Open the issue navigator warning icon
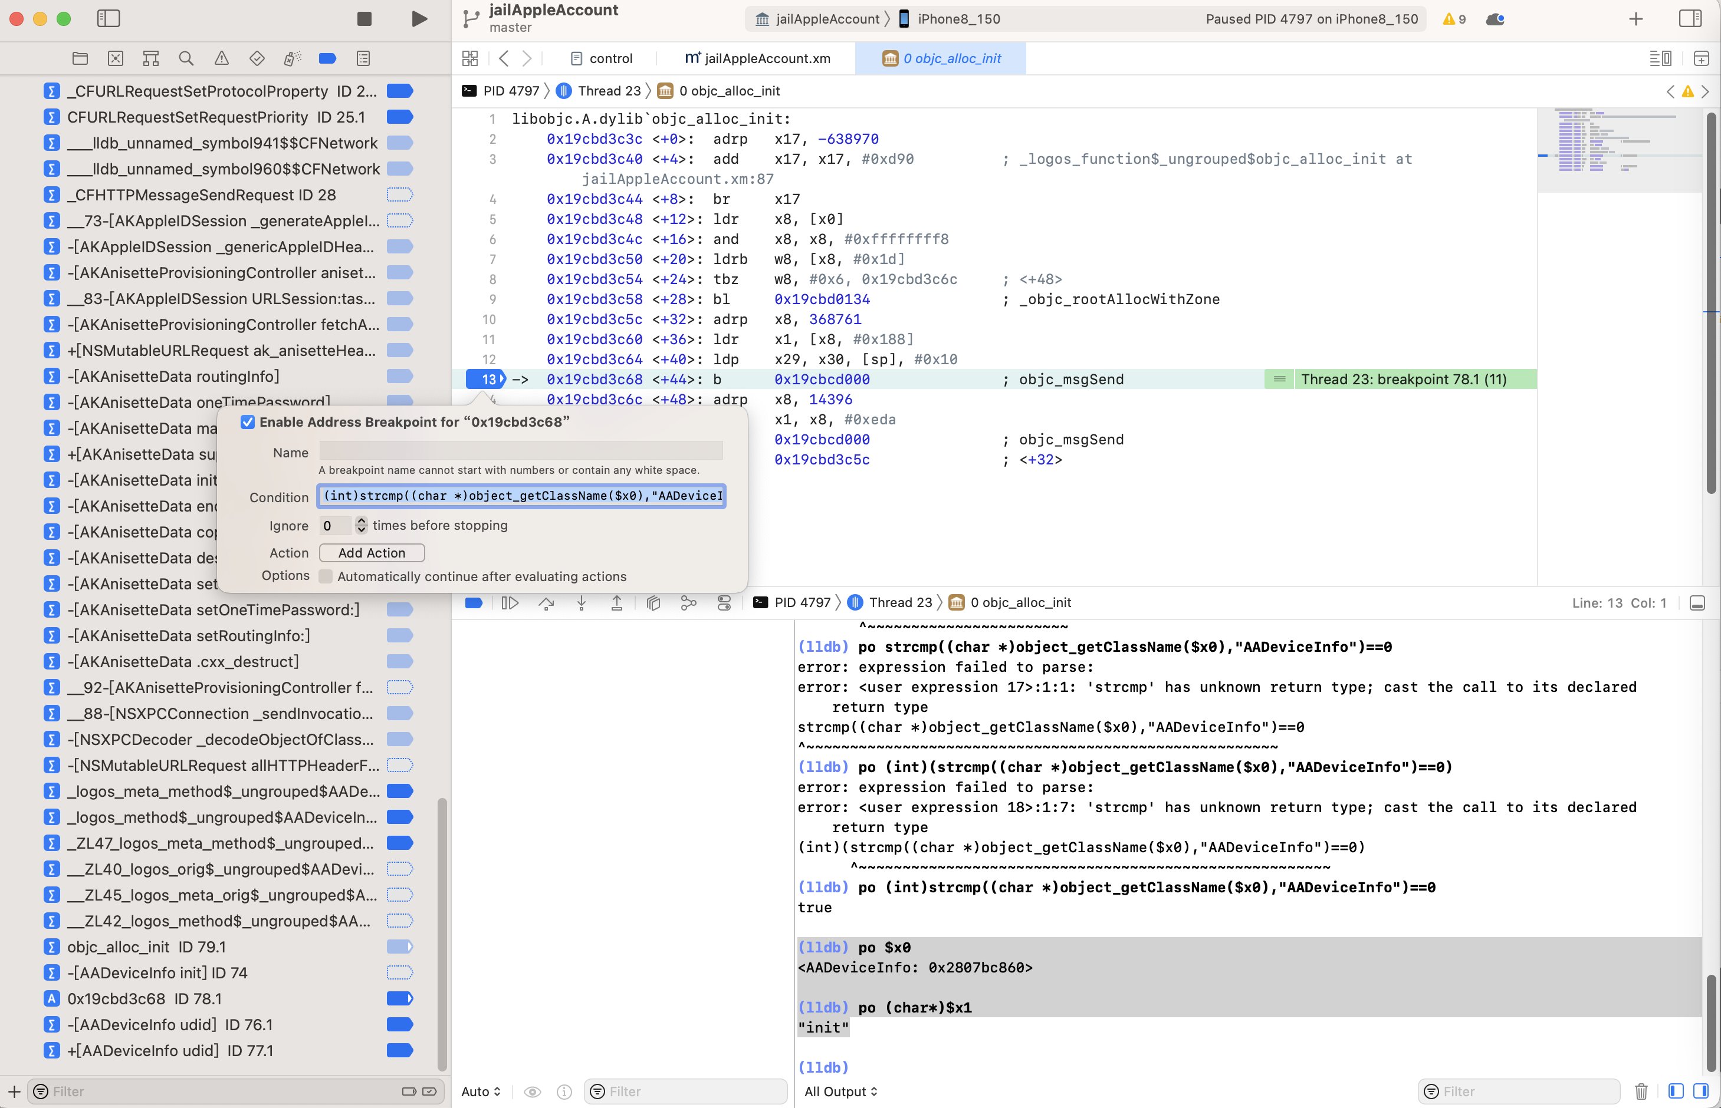Image resolution: width=1721 pixels, height=1108 pixels. click(221, 58)
